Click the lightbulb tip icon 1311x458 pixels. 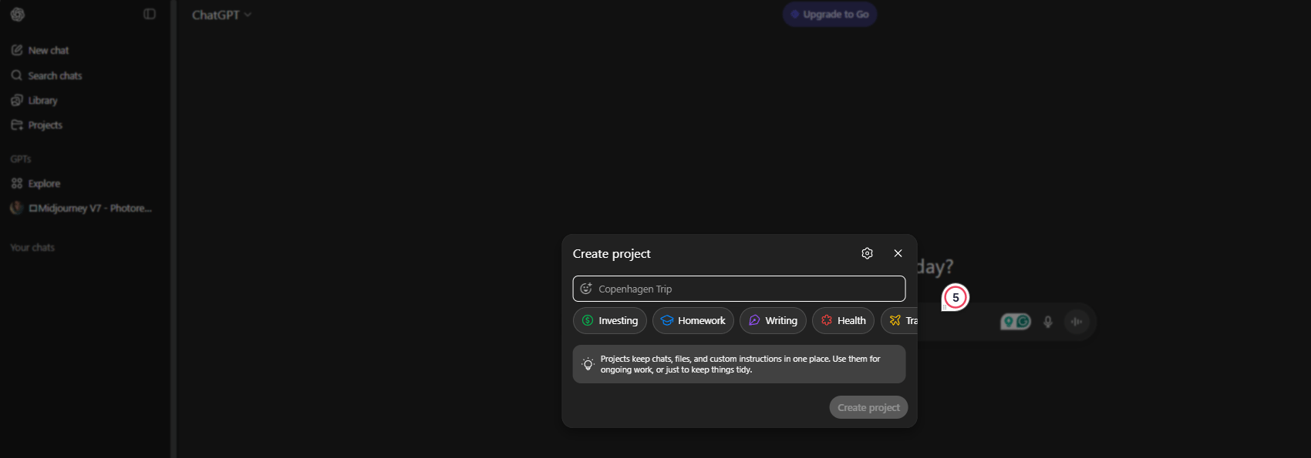click(x=588, y=364)
